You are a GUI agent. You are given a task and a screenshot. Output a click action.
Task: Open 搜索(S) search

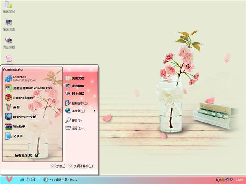[73, 120]
